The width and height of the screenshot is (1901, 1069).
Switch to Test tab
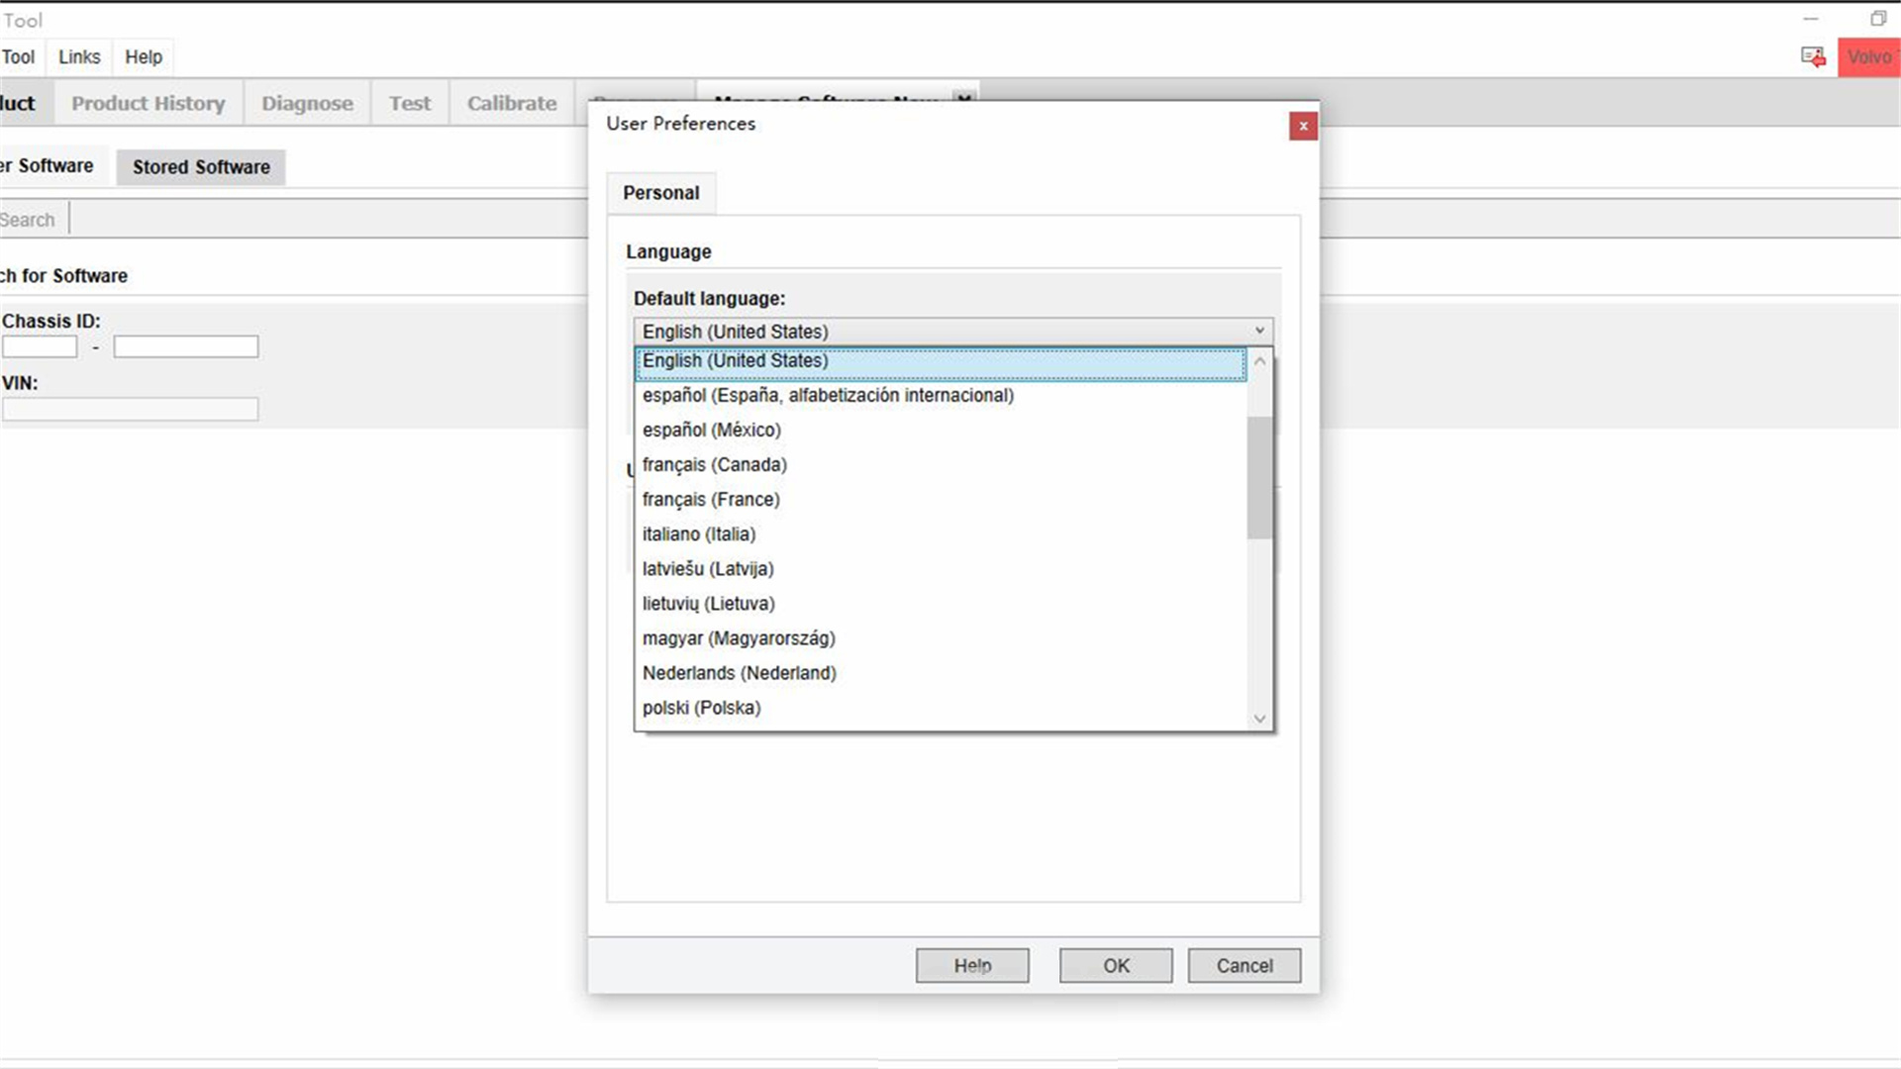point(410,103)
